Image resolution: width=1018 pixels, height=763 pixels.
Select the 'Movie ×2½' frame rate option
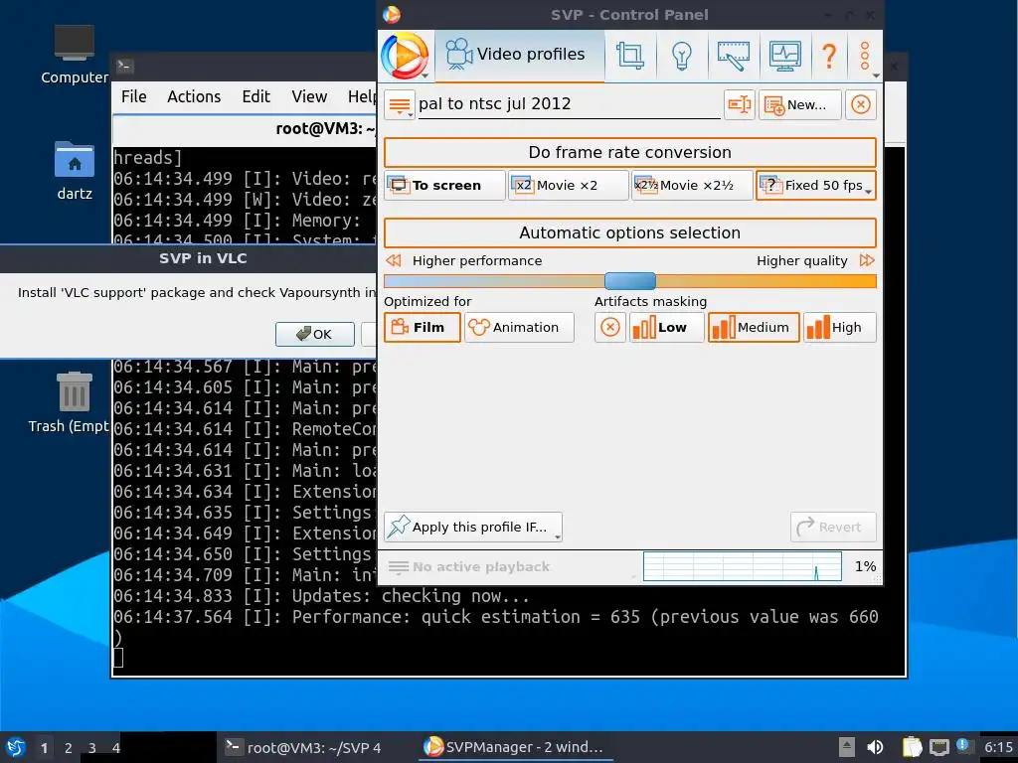[x=692, y=186]
